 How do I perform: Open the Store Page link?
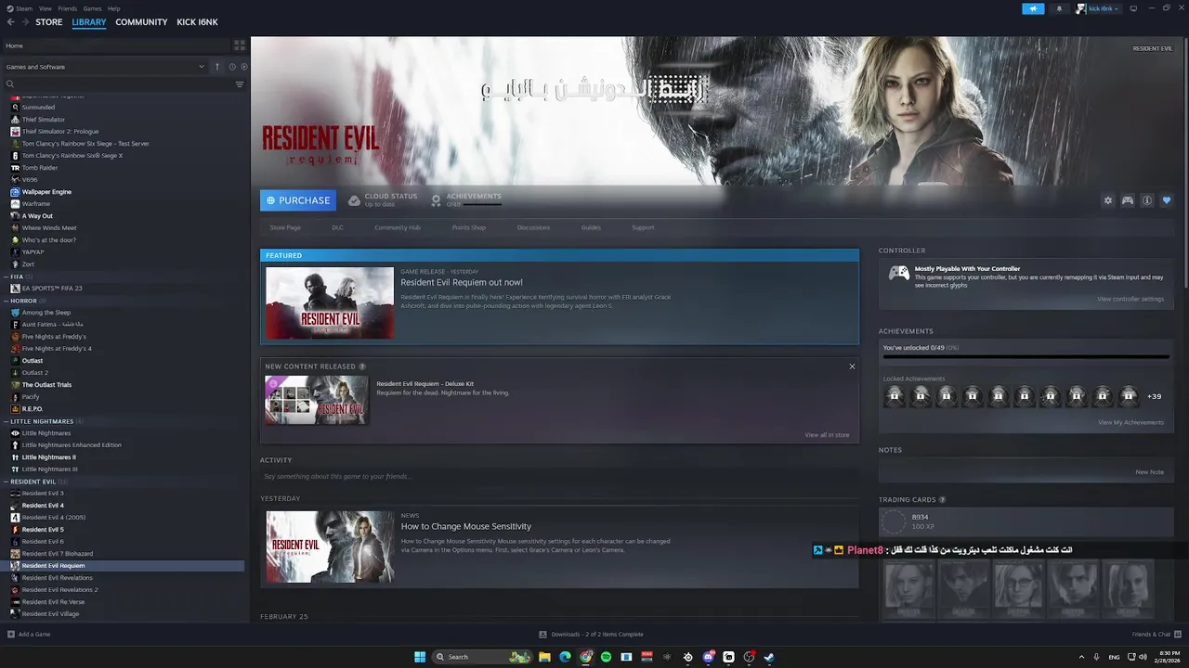click(285, 227)
